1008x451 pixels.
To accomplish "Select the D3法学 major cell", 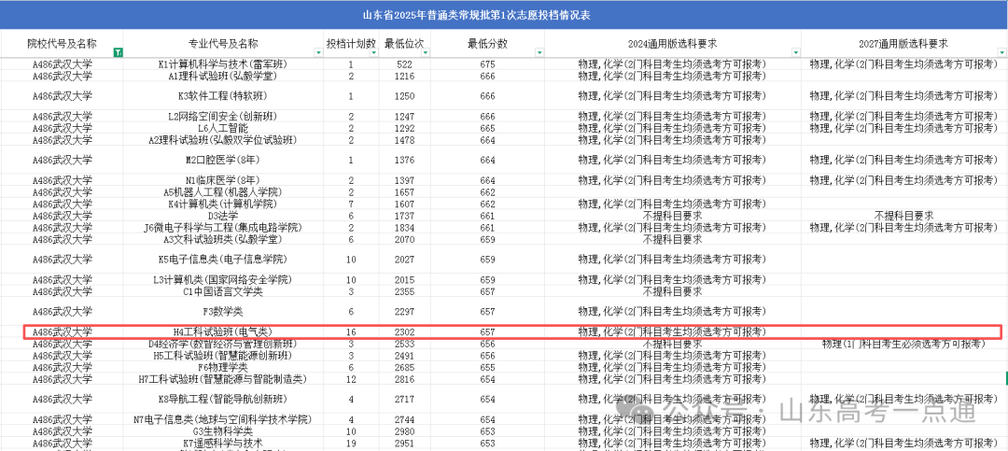I will pyautogui.click(x=223, y=216).
